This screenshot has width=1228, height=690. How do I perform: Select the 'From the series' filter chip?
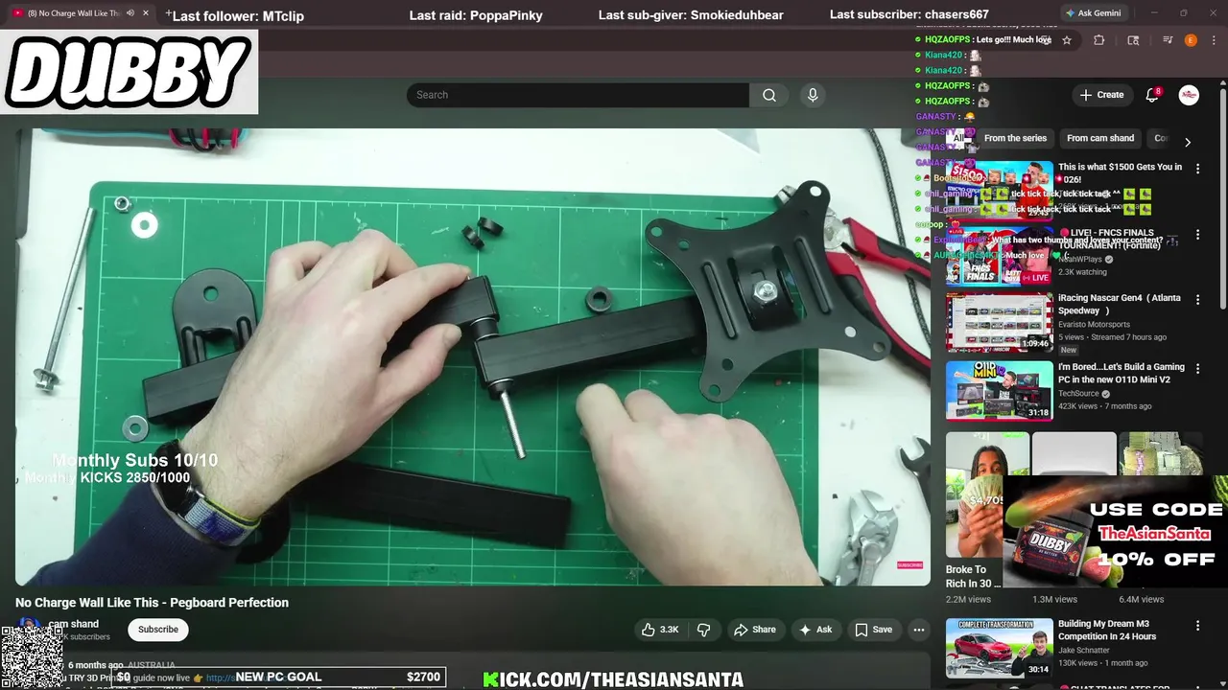(x=1015, y=138)
